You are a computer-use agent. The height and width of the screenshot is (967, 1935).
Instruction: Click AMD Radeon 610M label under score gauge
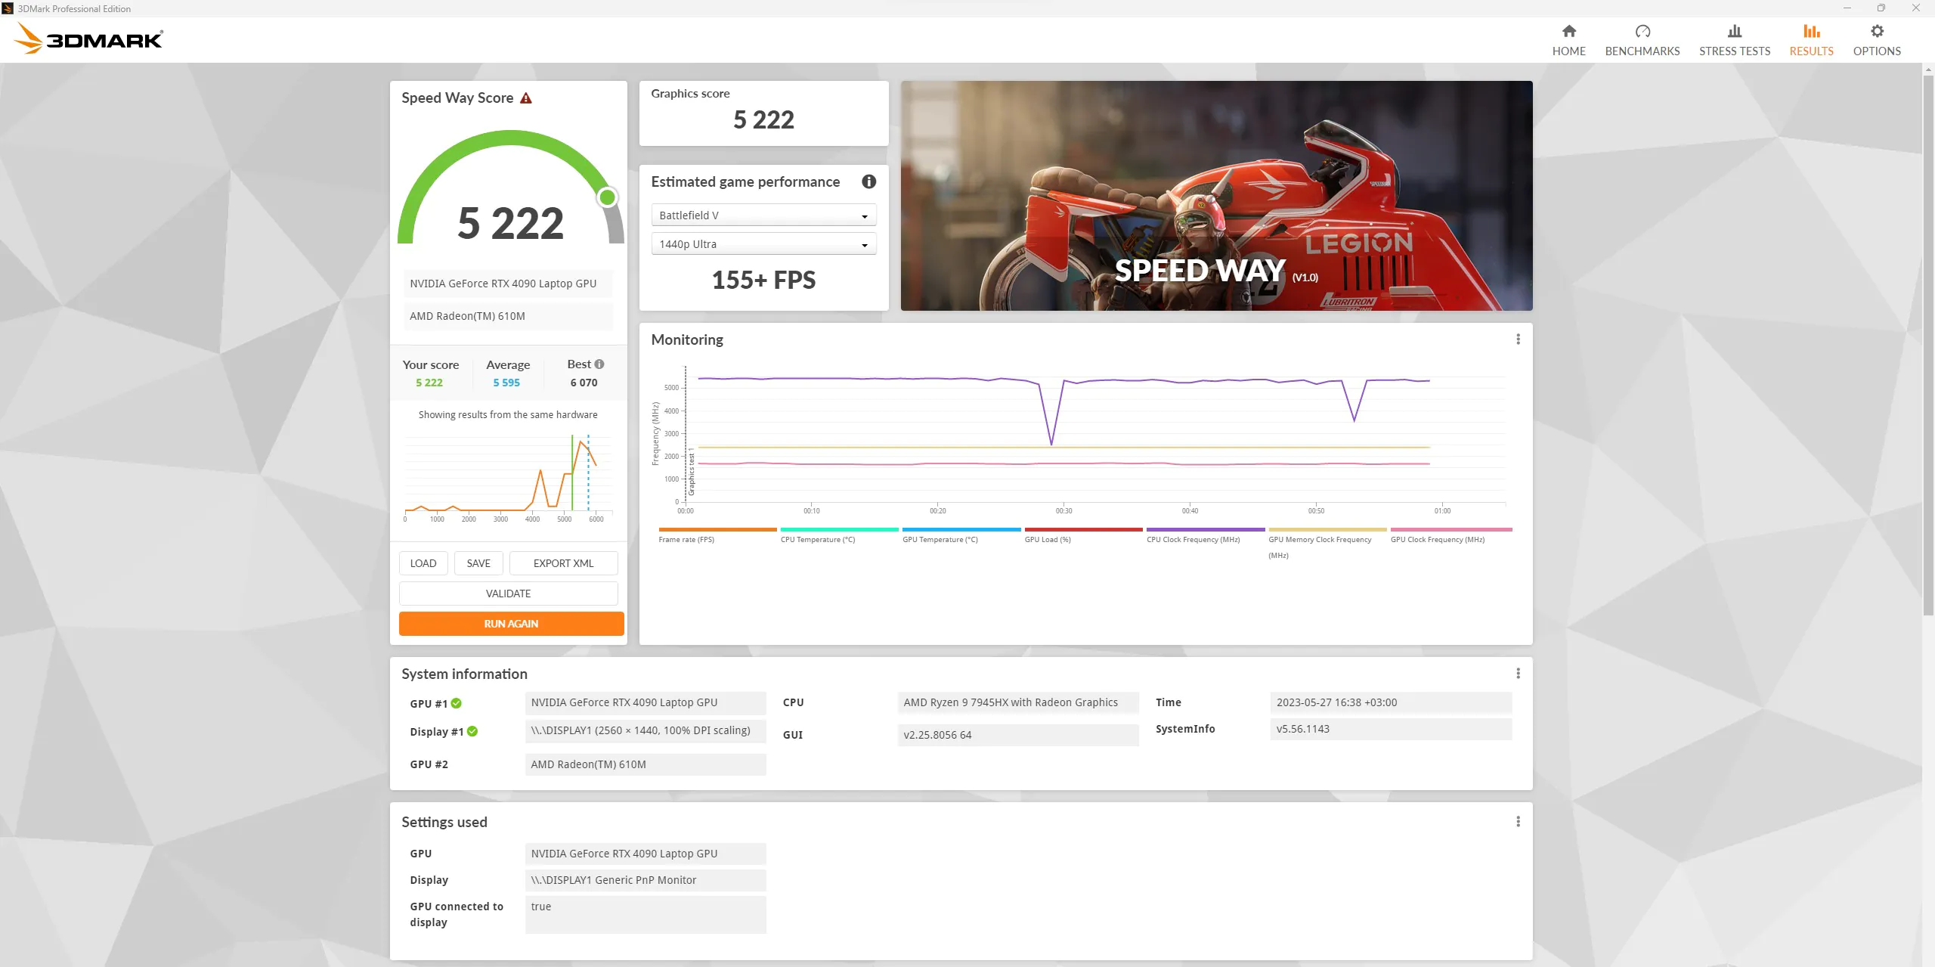[x=507, y=316]
